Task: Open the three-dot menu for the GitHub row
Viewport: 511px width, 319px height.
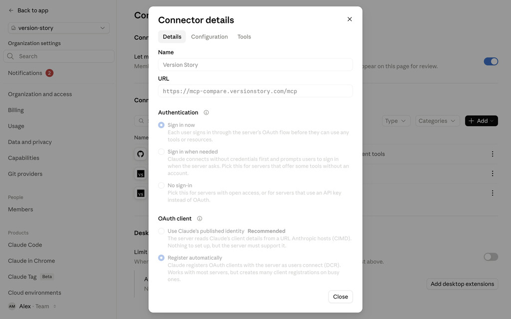Action: 492,154
